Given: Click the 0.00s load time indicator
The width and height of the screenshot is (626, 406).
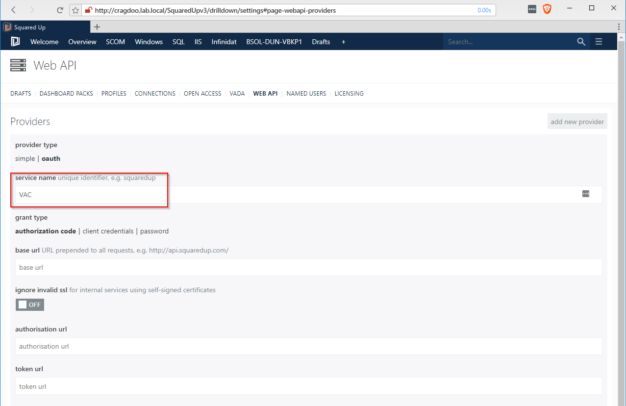Looking at the screenshot, I should pyautogui.click(x=484, y=10).
